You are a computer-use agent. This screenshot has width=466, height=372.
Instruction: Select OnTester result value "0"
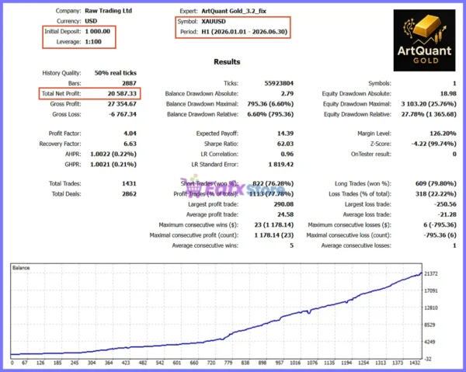click(x=454, y=155)
